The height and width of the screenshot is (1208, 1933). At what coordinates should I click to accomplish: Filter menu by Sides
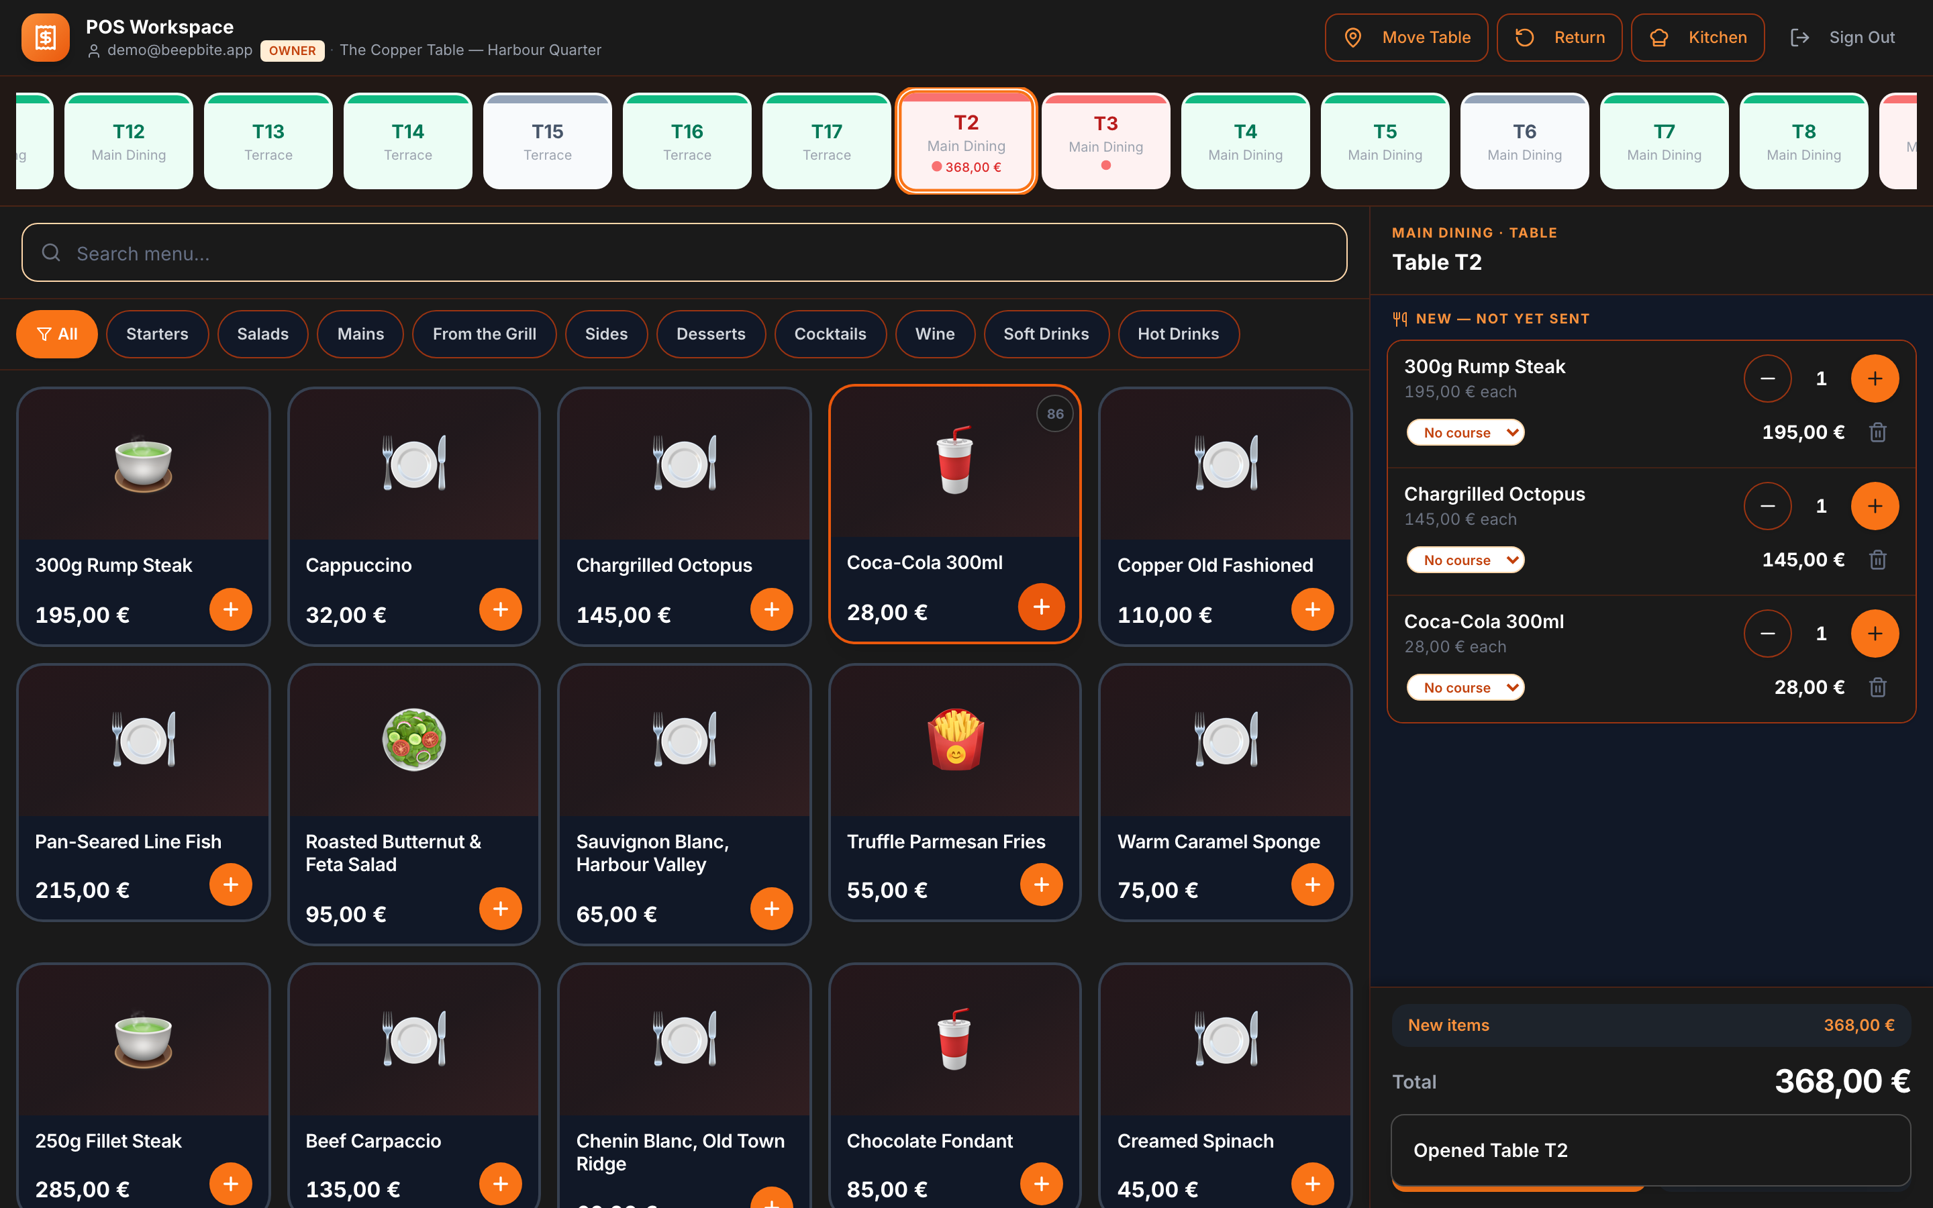(606, 334)
